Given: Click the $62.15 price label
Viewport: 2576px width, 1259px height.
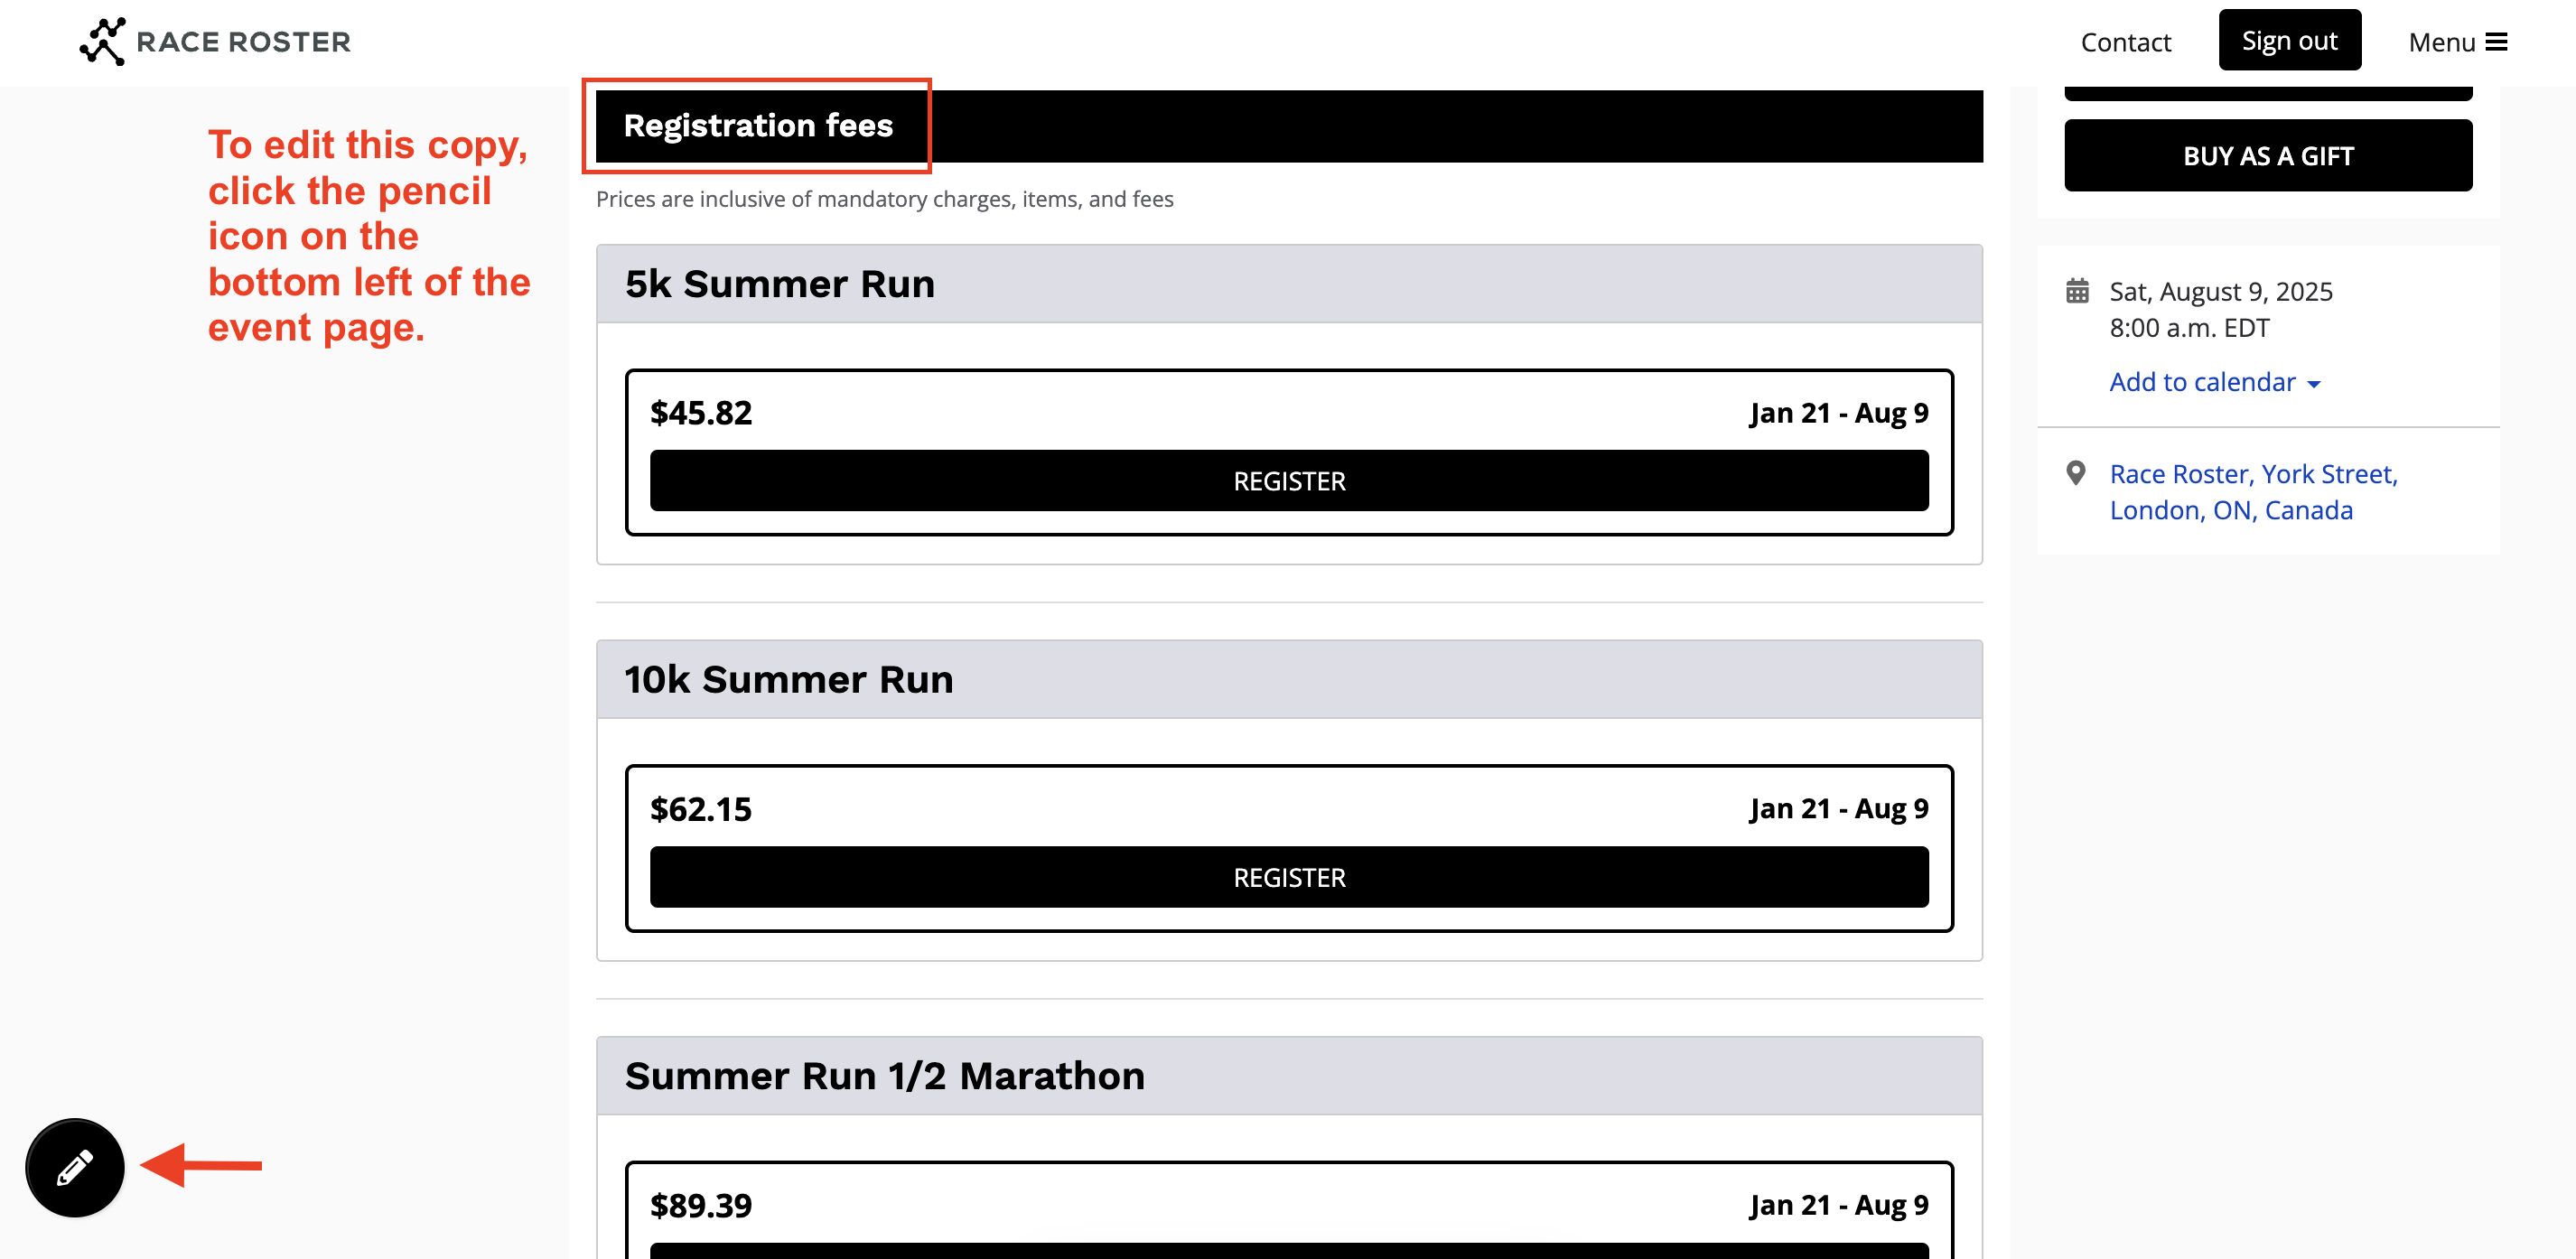Looking at the screenshot, I should pos(701,809).
